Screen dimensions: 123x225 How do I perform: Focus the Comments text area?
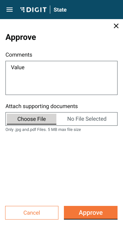tap(61, 78)
